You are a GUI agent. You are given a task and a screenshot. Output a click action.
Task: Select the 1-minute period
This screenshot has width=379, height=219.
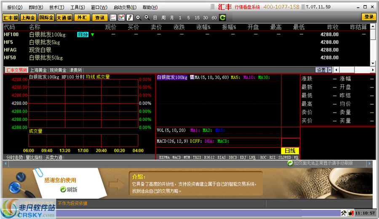pos(180,18)
